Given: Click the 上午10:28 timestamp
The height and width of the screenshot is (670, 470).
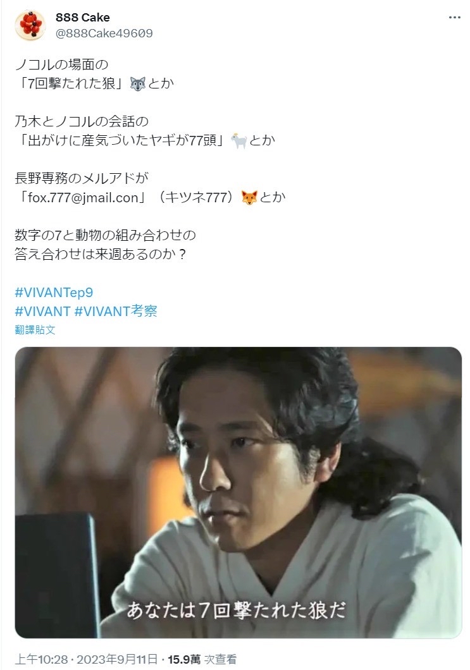Looking at the screenshot, I should [x=41, y=659].
